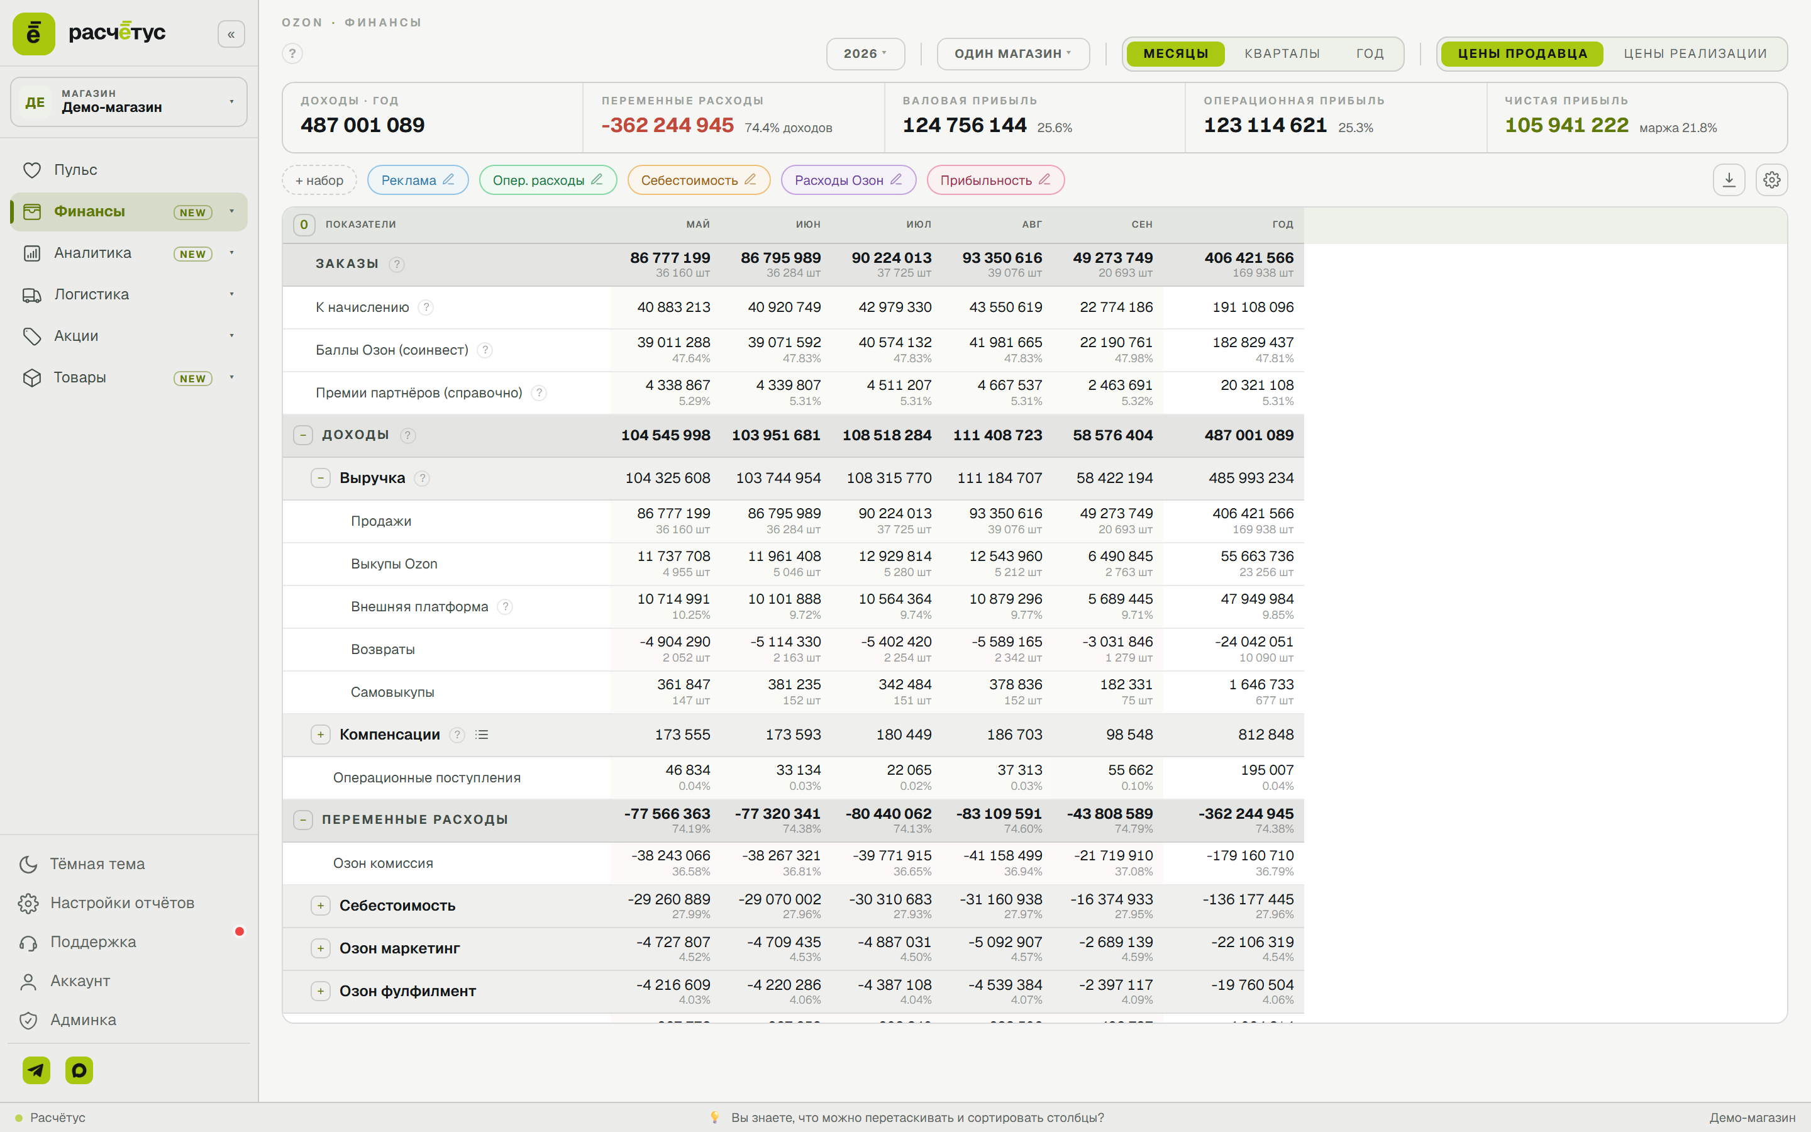
Task: Collapse the sidebar with the chevron button
Action: click(231, 34)
